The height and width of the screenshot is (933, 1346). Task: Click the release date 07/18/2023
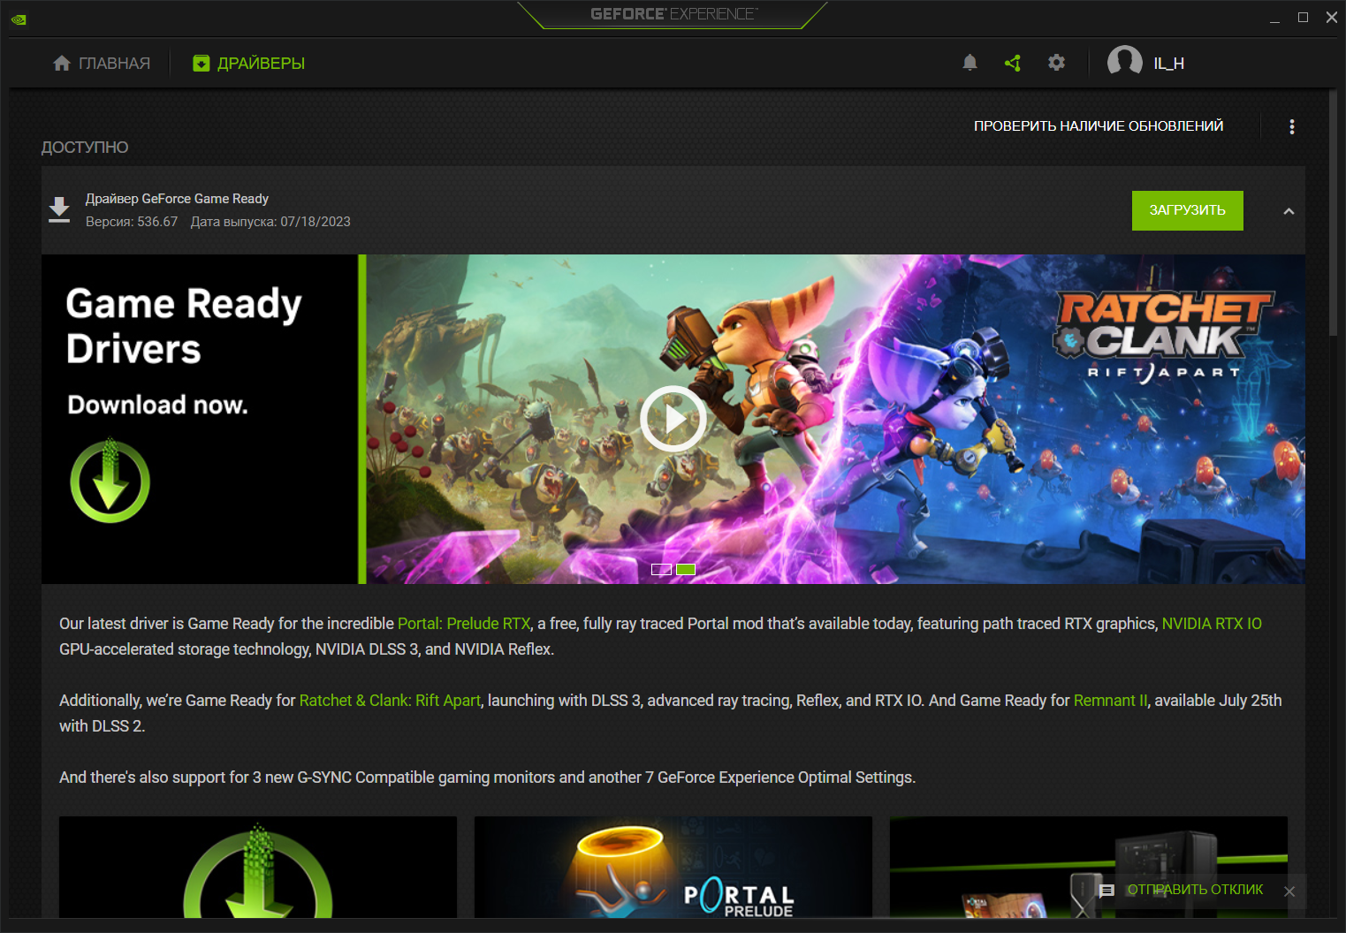[316, 222]
